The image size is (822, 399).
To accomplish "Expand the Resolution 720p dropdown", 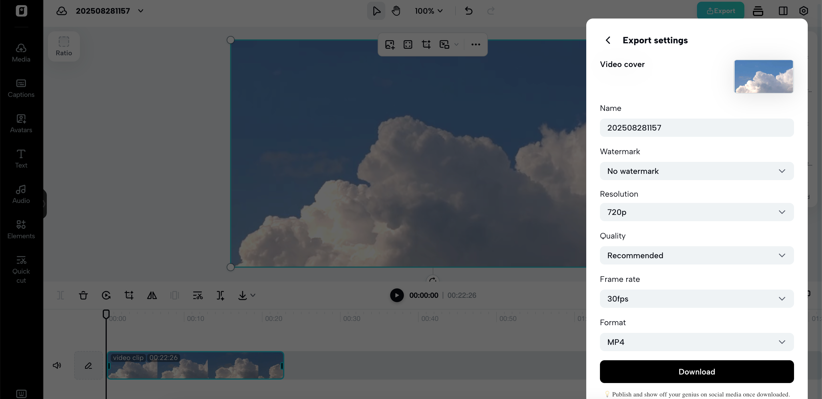I will 697,212.
